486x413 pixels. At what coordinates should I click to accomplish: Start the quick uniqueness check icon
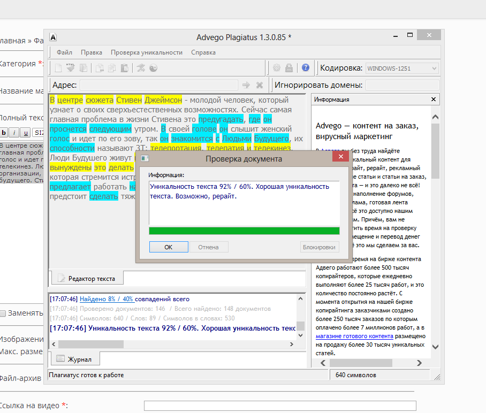point(141,68)
